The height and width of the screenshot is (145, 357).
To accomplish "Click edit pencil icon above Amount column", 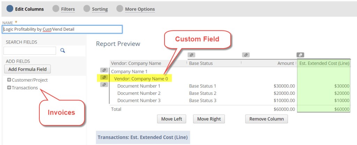I will coord(246,55).
